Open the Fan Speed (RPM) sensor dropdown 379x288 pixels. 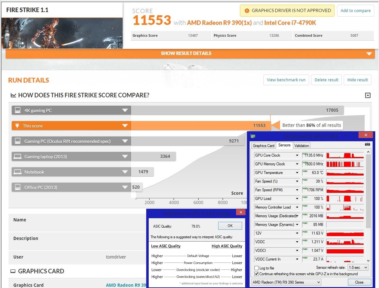click(x=297, y=190)
